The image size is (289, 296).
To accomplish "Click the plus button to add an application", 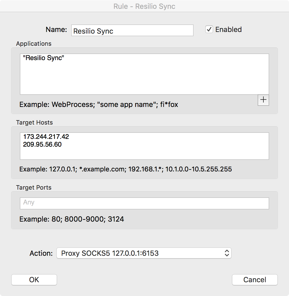I will point(263,100).
